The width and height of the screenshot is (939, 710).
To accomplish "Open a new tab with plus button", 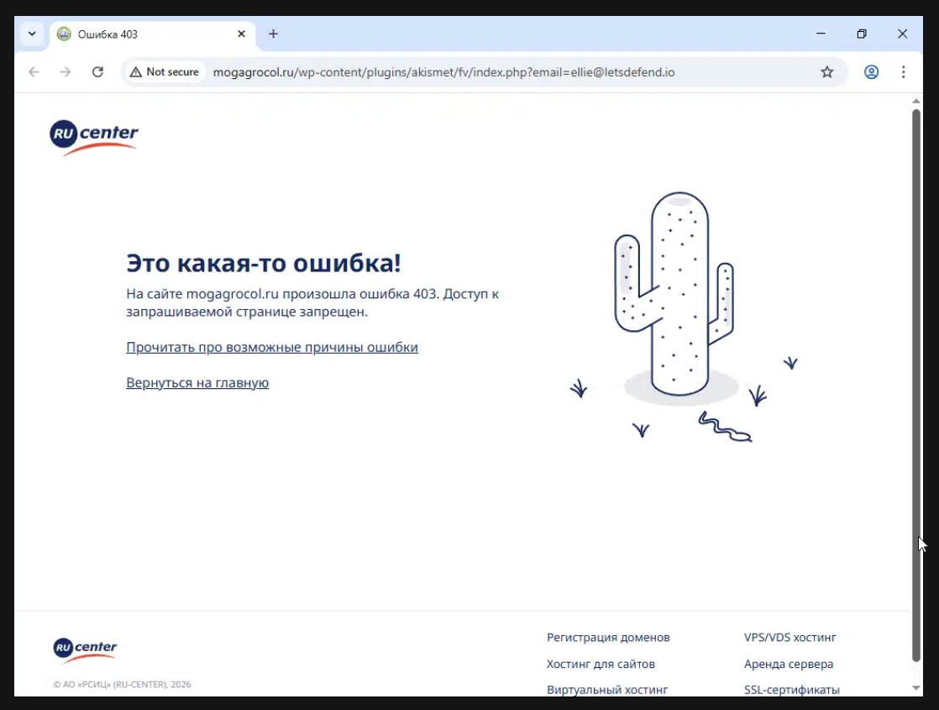I will [x=273, y=34].
